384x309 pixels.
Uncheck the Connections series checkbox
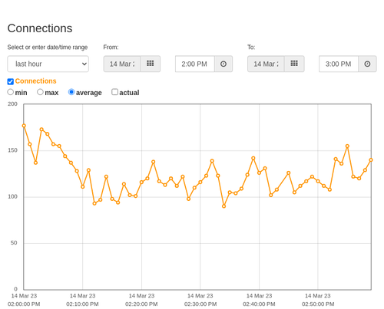click(11, 81)
